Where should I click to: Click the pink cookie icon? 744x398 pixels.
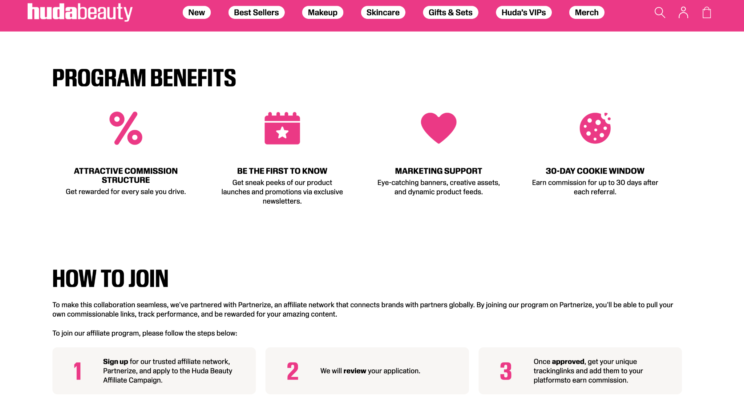pyautogui.click(x=595, y=128)
